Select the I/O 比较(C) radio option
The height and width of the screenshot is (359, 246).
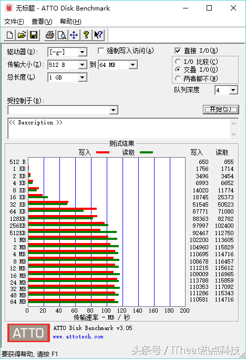coord(178,62)
